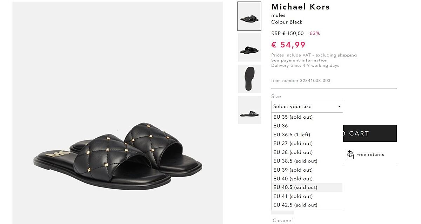Select EU 37 (sold out) entry
The height and width of the screenshot is (224, 421).
[x=293, y=143]
